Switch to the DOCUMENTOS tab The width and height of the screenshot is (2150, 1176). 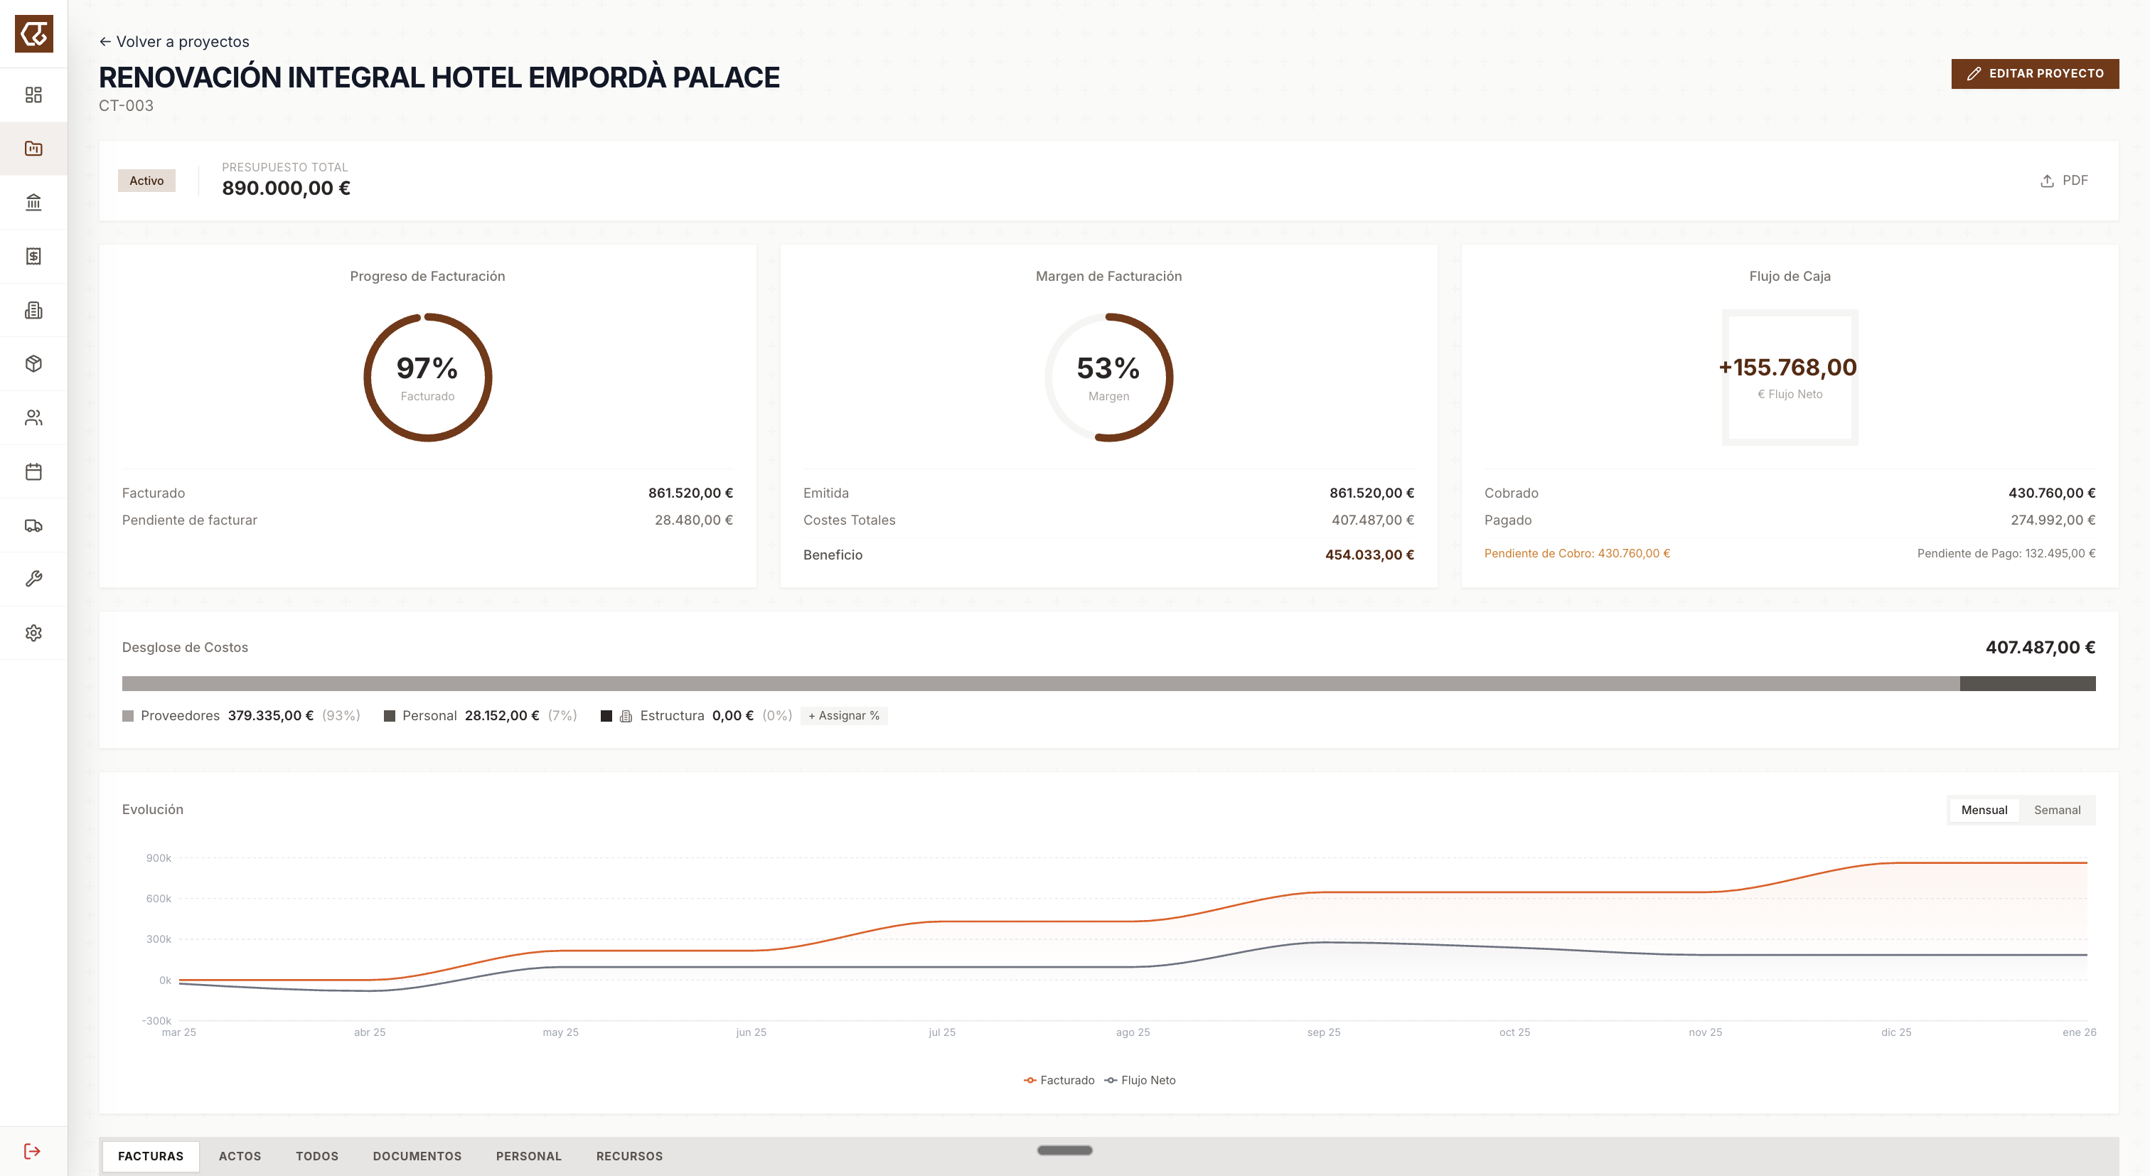[417, 1157]
